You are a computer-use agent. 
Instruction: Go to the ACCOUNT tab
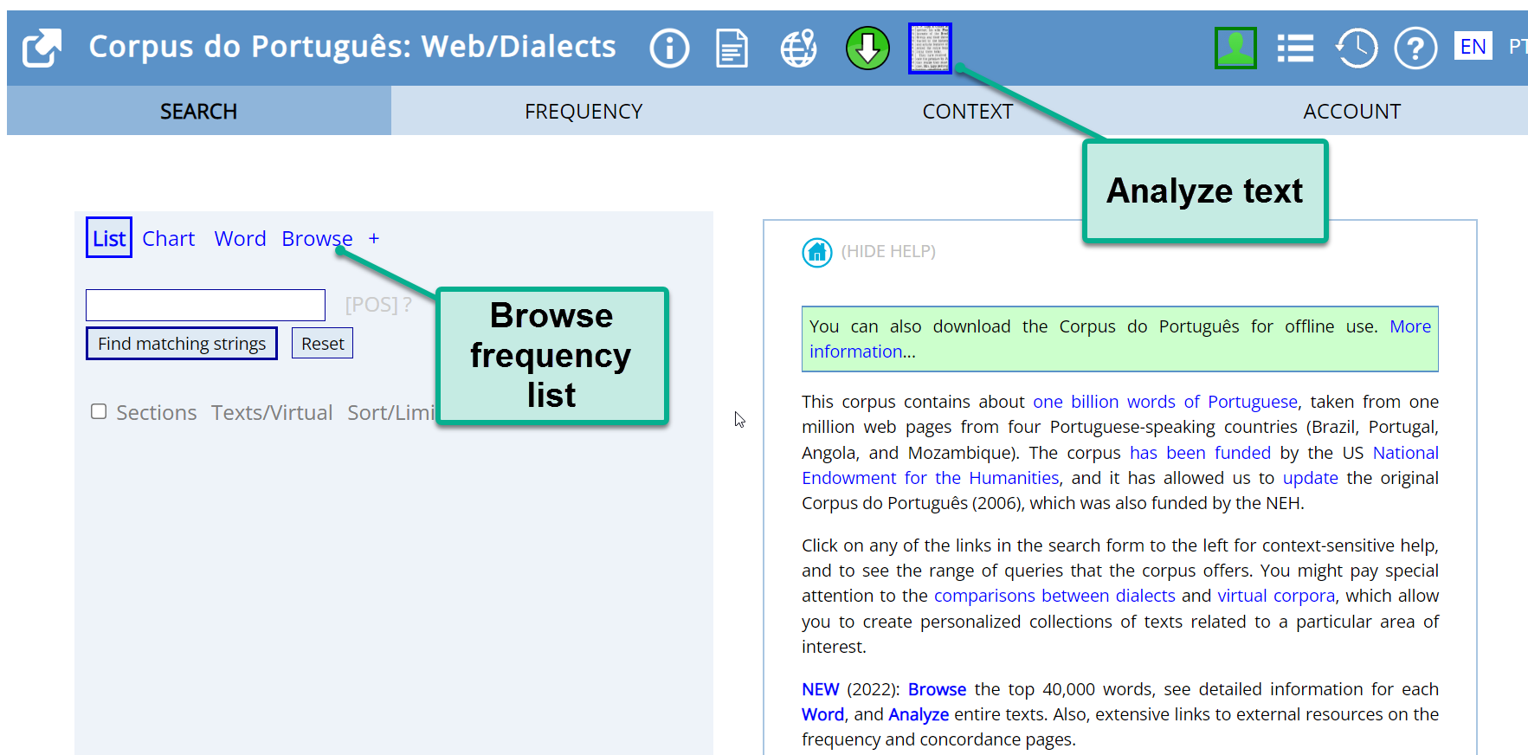point(1351,111)
